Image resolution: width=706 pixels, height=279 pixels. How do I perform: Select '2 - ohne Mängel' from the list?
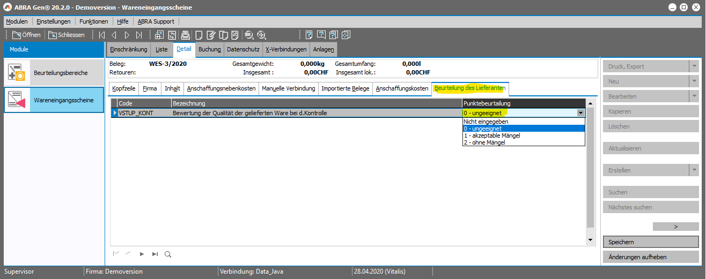(x=484, y=142)
